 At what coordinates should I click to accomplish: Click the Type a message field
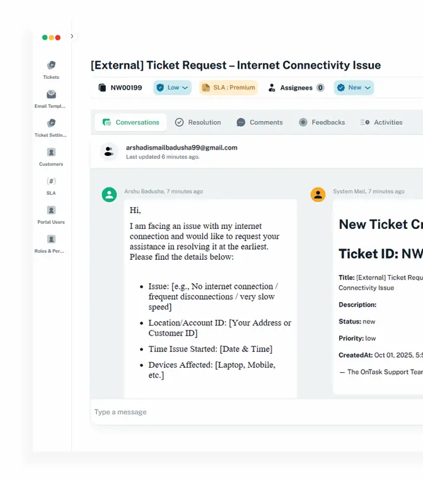click(x=252, y=412)
